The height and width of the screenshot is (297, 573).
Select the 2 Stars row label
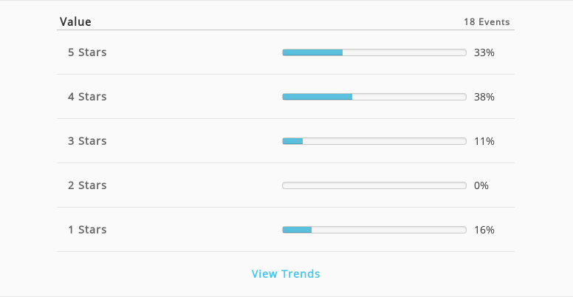pyautogui.click(x=87, y=185)
